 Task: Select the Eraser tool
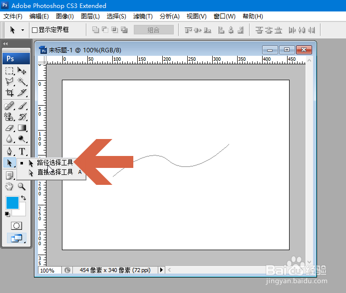9,128
